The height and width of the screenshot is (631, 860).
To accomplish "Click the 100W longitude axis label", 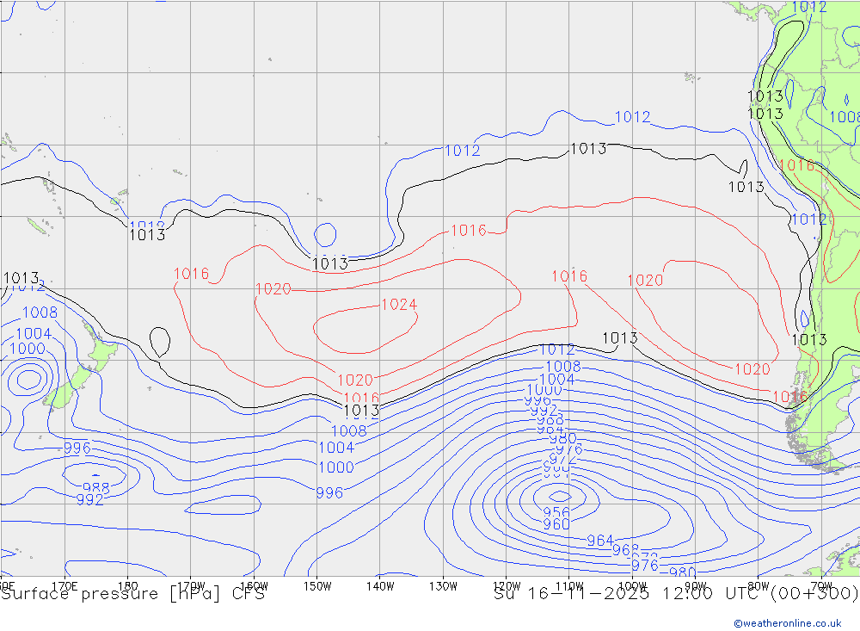I will [x=632, y=586].
